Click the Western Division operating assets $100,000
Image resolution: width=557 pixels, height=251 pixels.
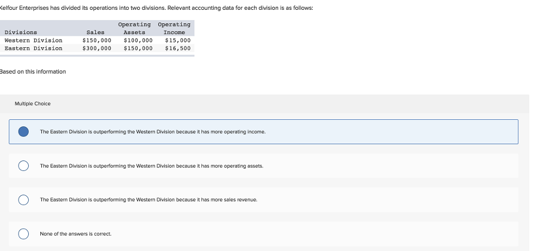[138, 40]
